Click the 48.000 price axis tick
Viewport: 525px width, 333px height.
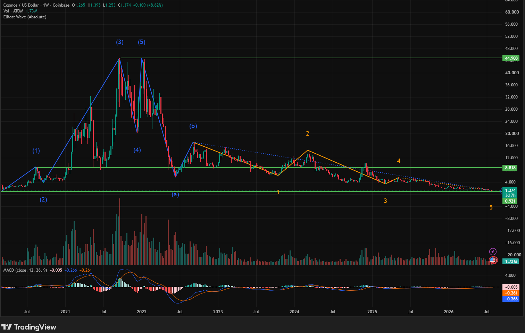[x=512, y=49]
